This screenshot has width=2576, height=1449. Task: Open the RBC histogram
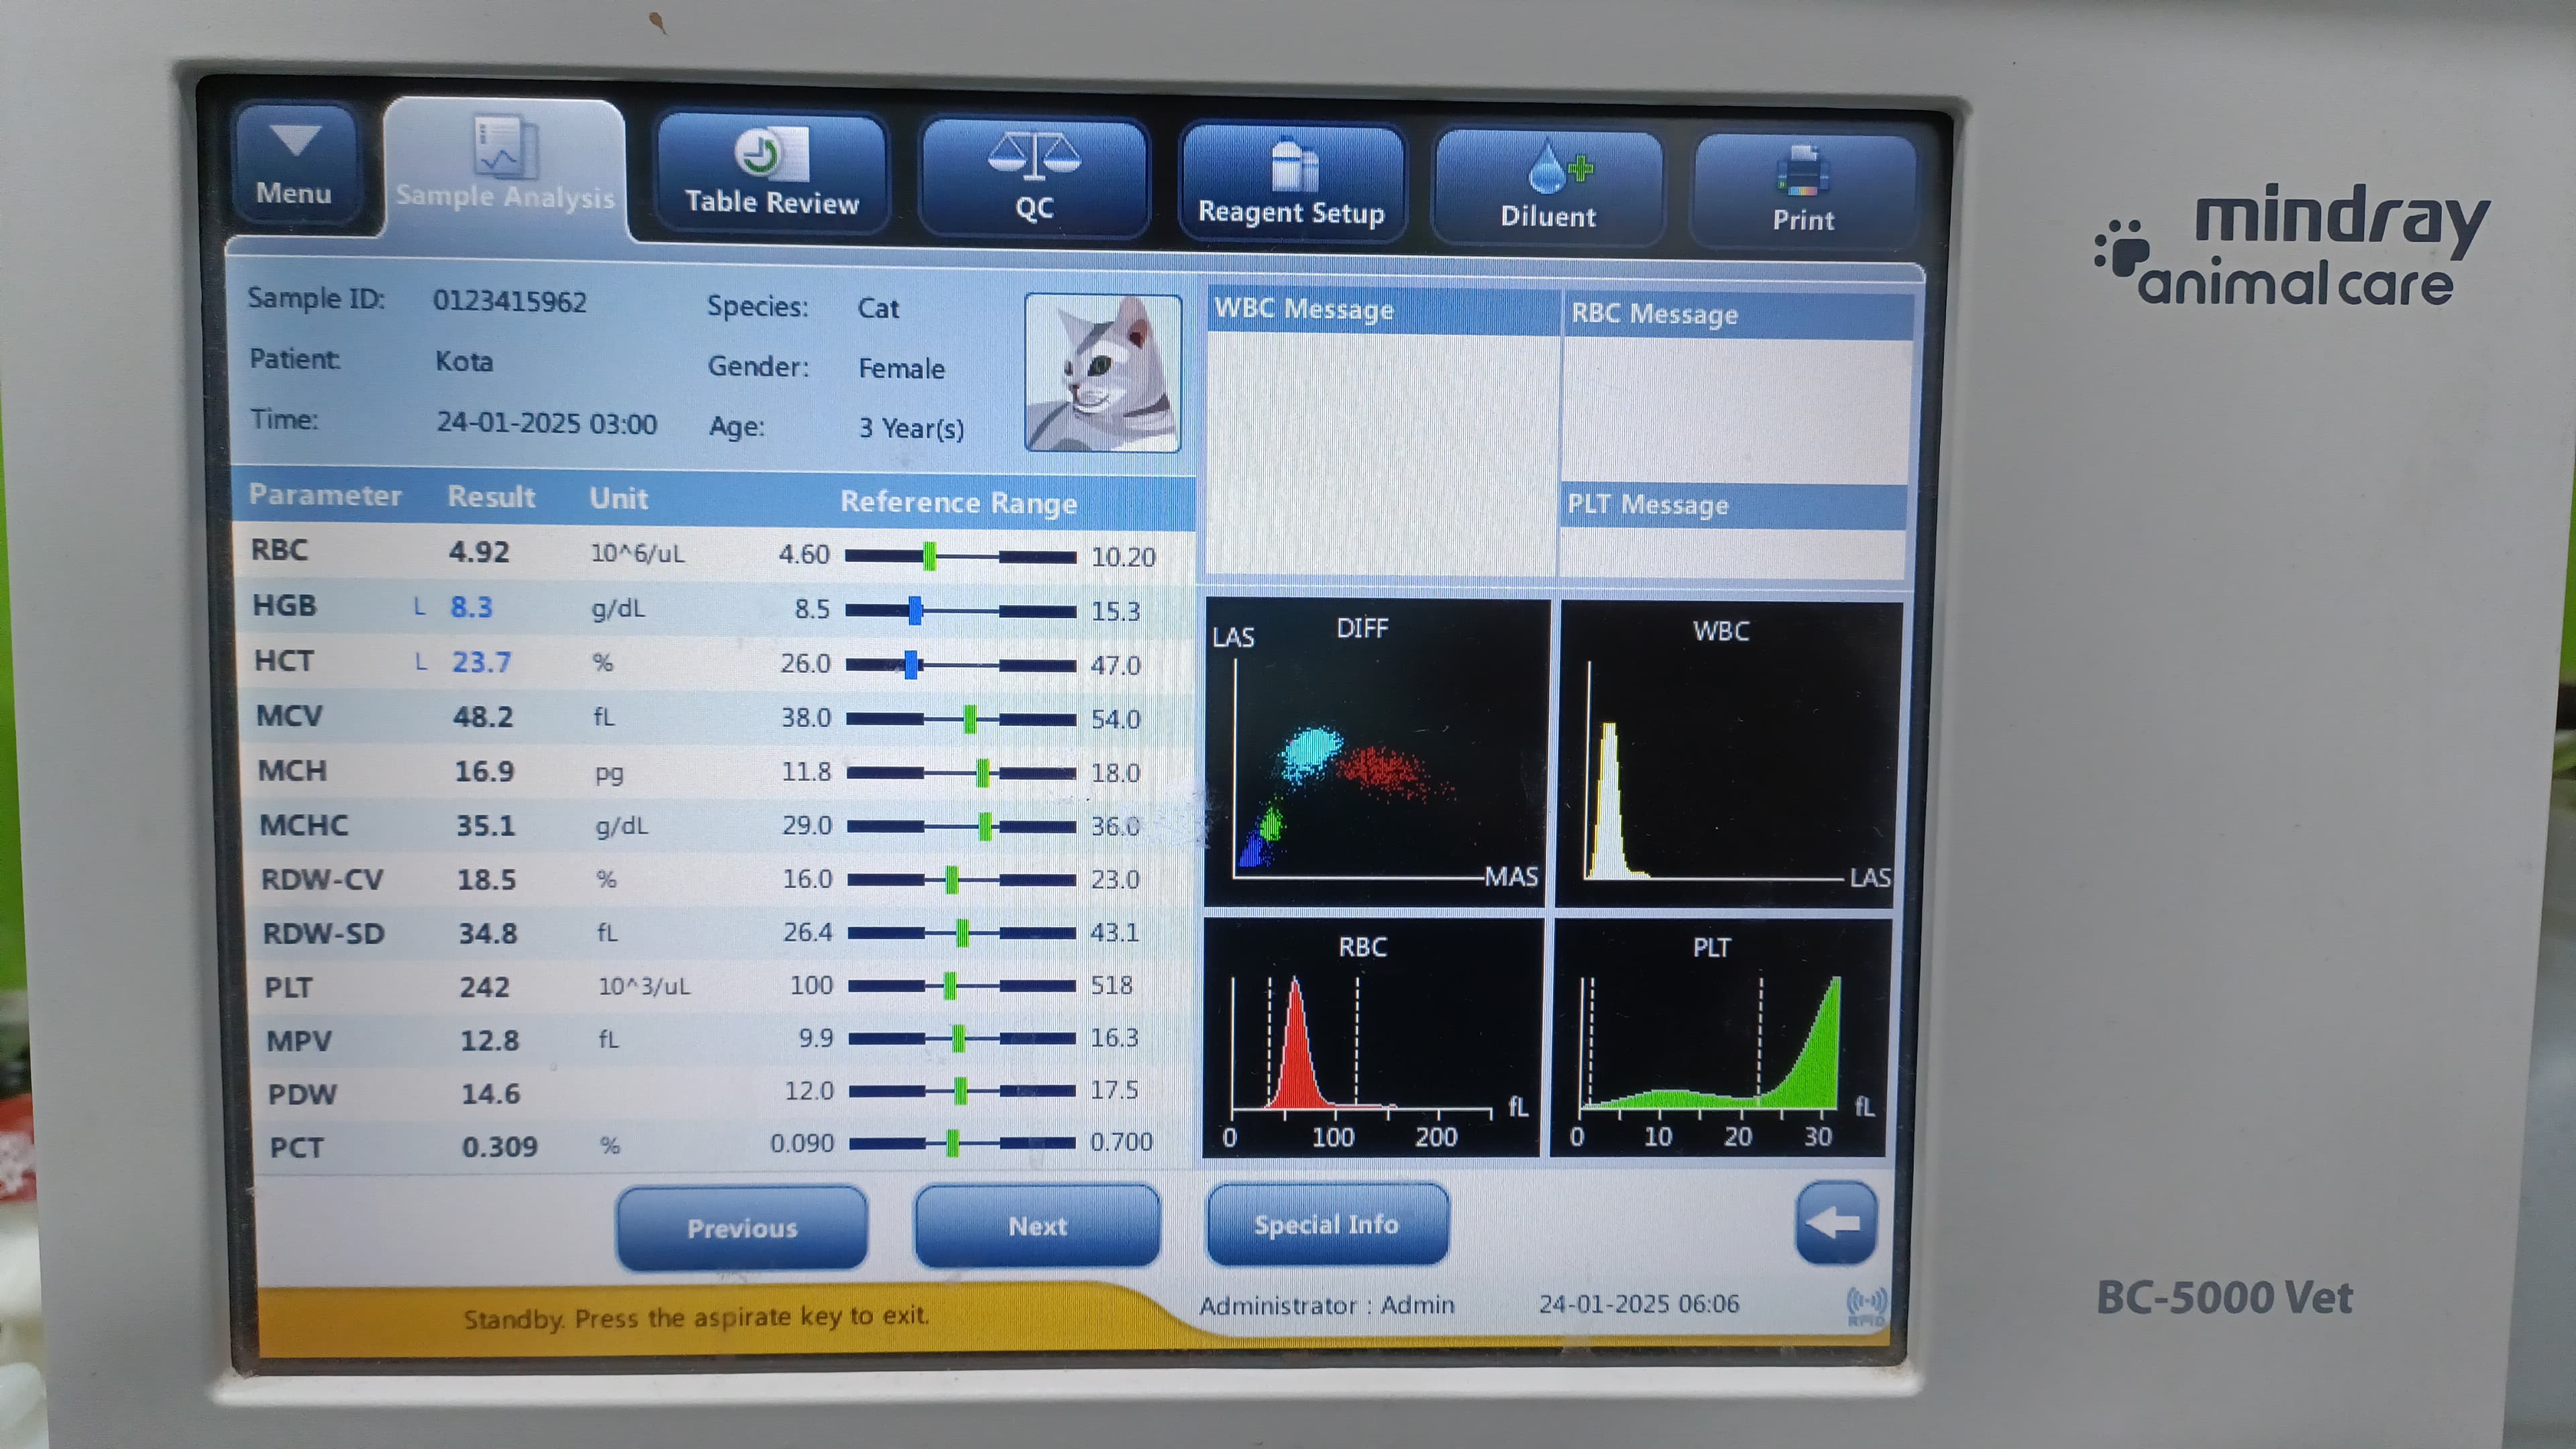pos(1372,1037)
